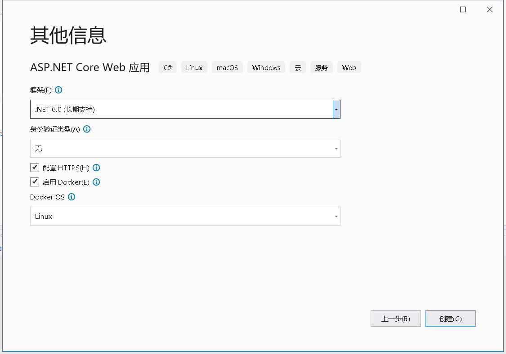The width and height of the screenshot is (506, 354).
Task: Click the macOS tag
Action: (x=227, y=67)
